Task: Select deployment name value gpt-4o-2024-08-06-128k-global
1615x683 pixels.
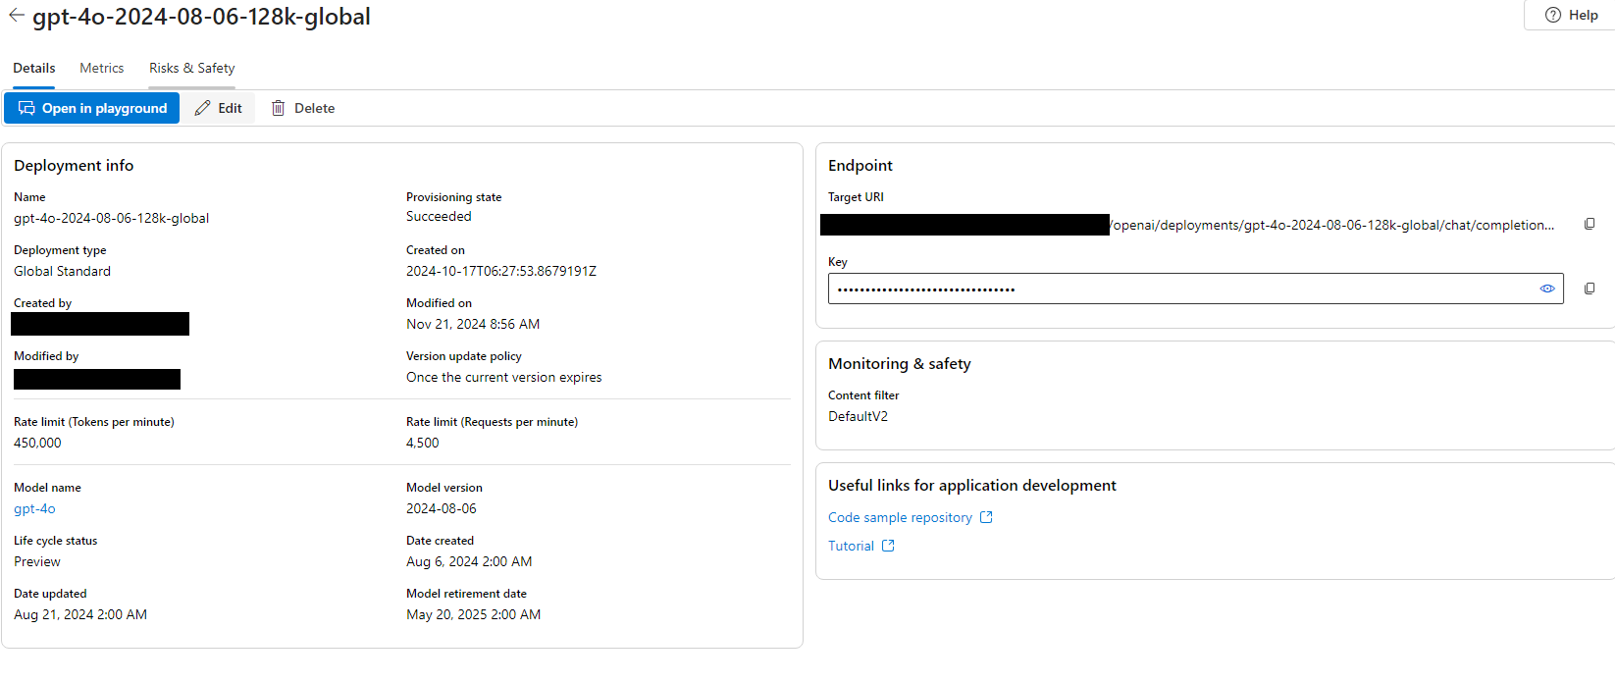Action: [x=111, y=218]
